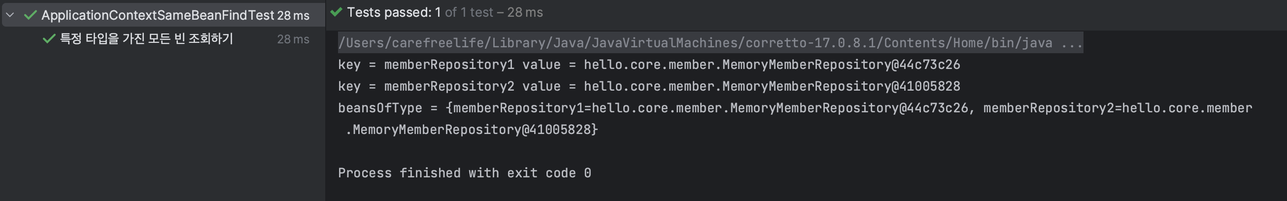The image size is (1287, 201).
Task: Click 'memberRepository2=hello.core.member' in the beansOfType line
Action: pos(1117,108)
